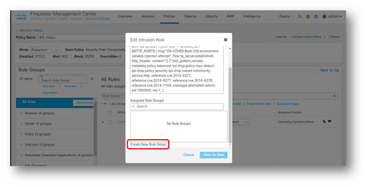Click Back To Top link
The width and height of the screenshot is (367, 187).
(330, 70)
